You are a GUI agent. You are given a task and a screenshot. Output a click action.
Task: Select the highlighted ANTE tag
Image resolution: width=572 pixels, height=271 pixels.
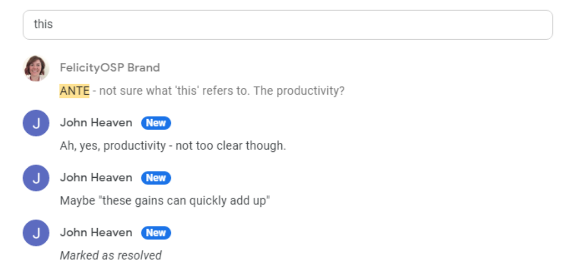74,91
